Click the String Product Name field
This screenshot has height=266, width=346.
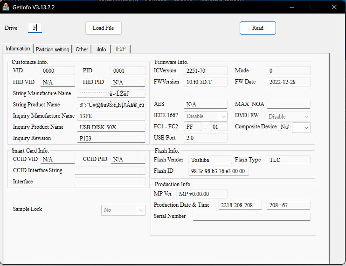point(111,105)
